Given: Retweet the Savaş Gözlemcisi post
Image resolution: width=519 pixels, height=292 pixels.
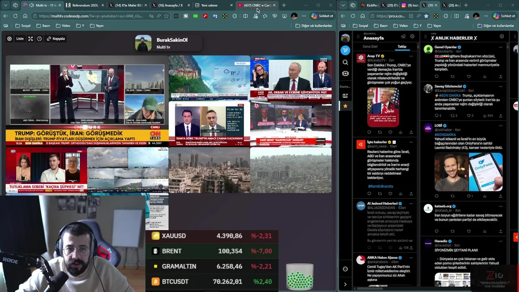Looking at the screenshot, I should pos(454,116).
